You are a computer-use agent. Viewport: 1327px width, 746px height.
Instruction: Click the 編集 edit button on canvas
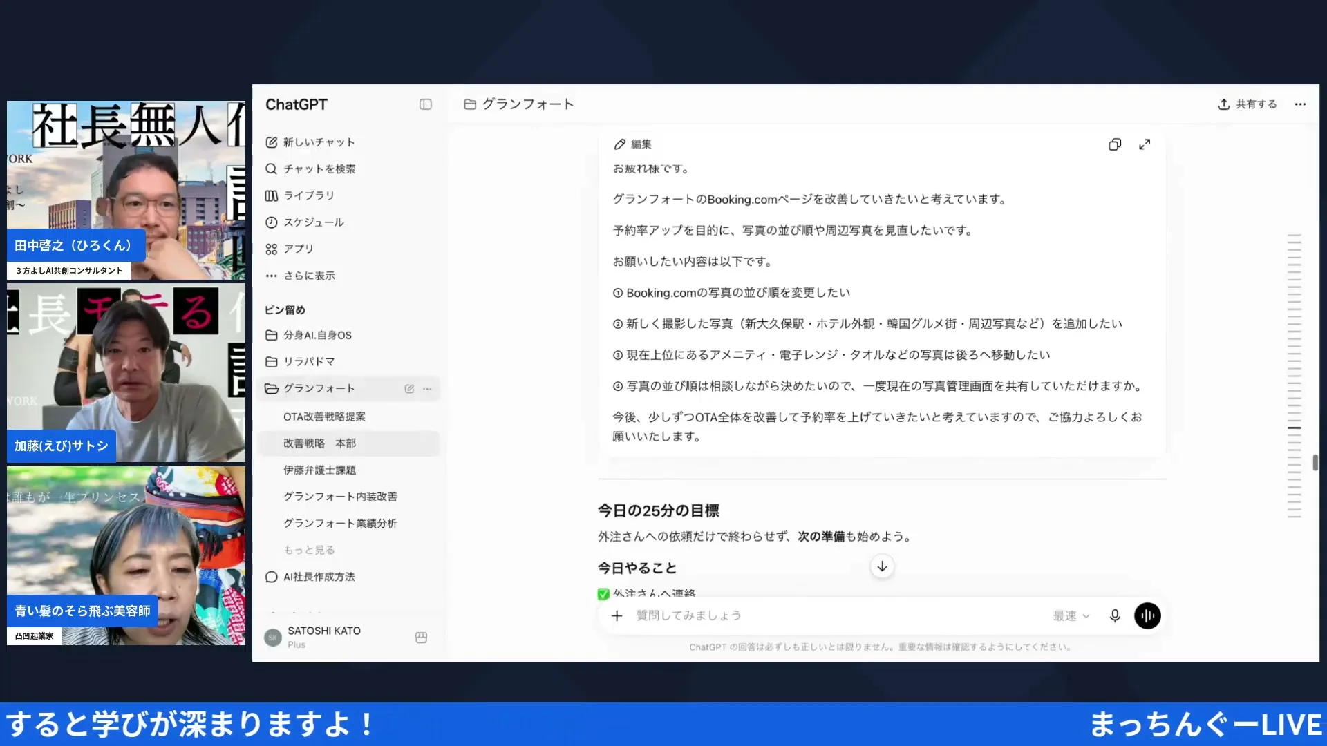tap(632, 144)
